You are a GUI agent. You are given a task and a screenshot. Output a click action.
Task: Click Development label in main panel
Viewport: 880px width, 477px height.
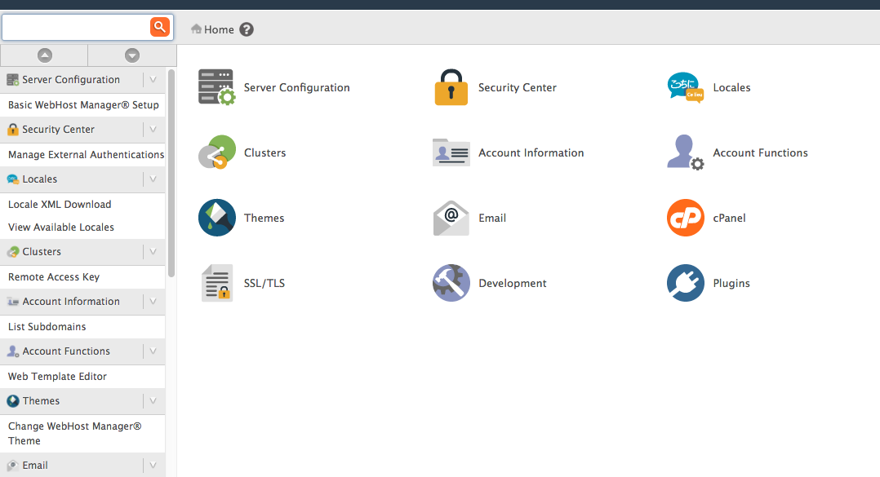(513, 283)
